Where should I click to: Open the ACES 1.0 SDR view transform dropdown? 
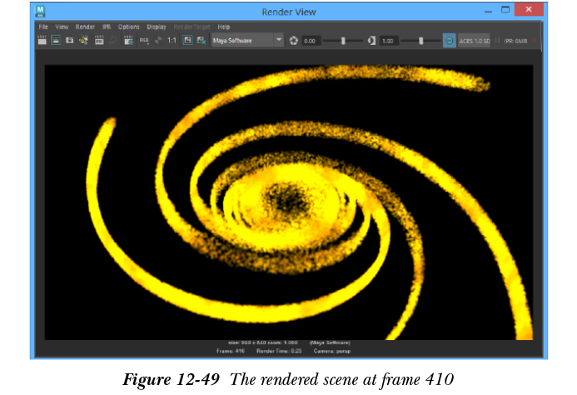[474, 40]
